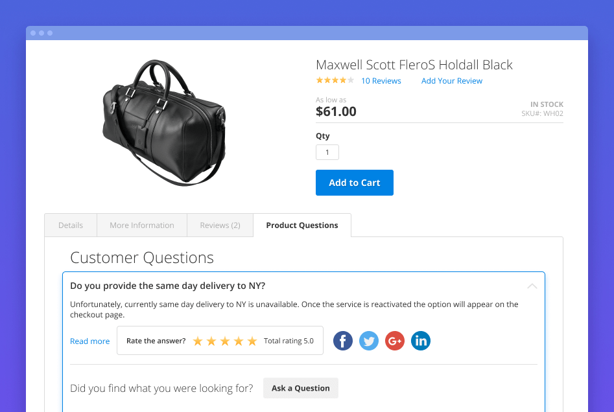Viewport: 614px width, 412px height.
Task: Click Ask a Question
Action: point(300,388)
